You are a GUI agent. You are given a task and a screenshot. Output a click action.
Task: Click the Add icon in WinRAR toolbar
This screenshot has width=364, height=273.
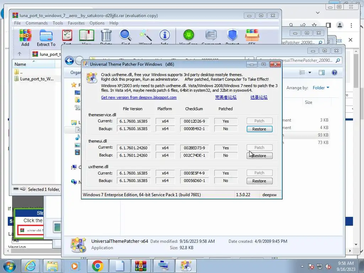coord(25,37)
